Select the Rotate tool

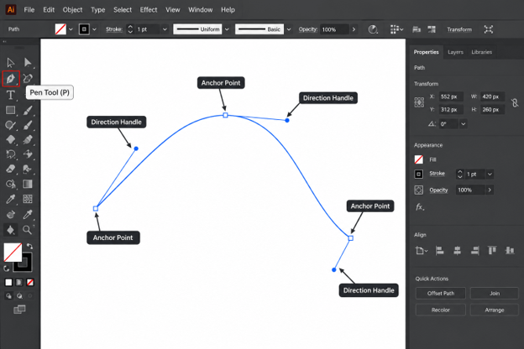click(10, 154)
